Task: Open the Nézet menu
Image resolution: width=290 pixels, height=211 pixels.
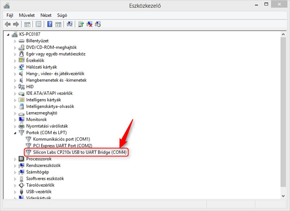Action: coord(46,15)
